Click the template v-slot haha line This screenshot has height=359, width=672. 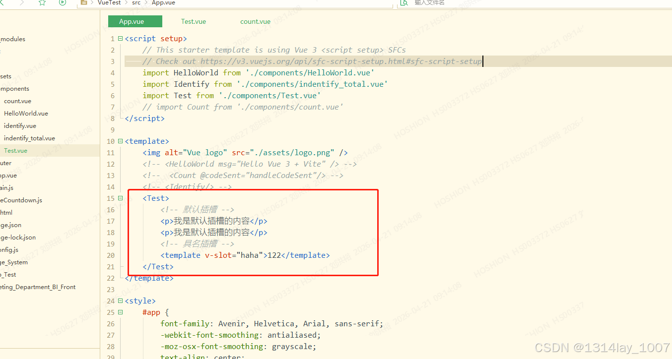click(245, 255)
